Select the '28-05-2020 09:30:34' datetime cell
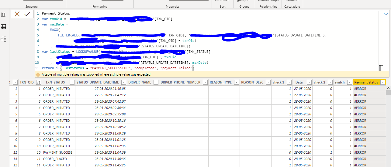This screenshot has height=167, width=391. point(101,108)
